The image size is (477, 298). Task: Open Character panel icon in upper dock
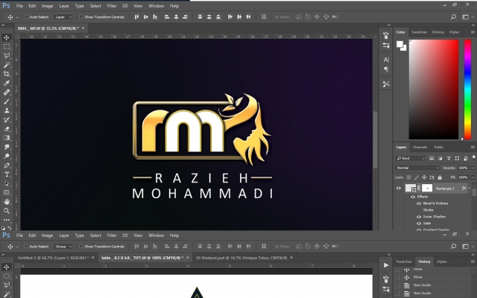click(386, 60)
